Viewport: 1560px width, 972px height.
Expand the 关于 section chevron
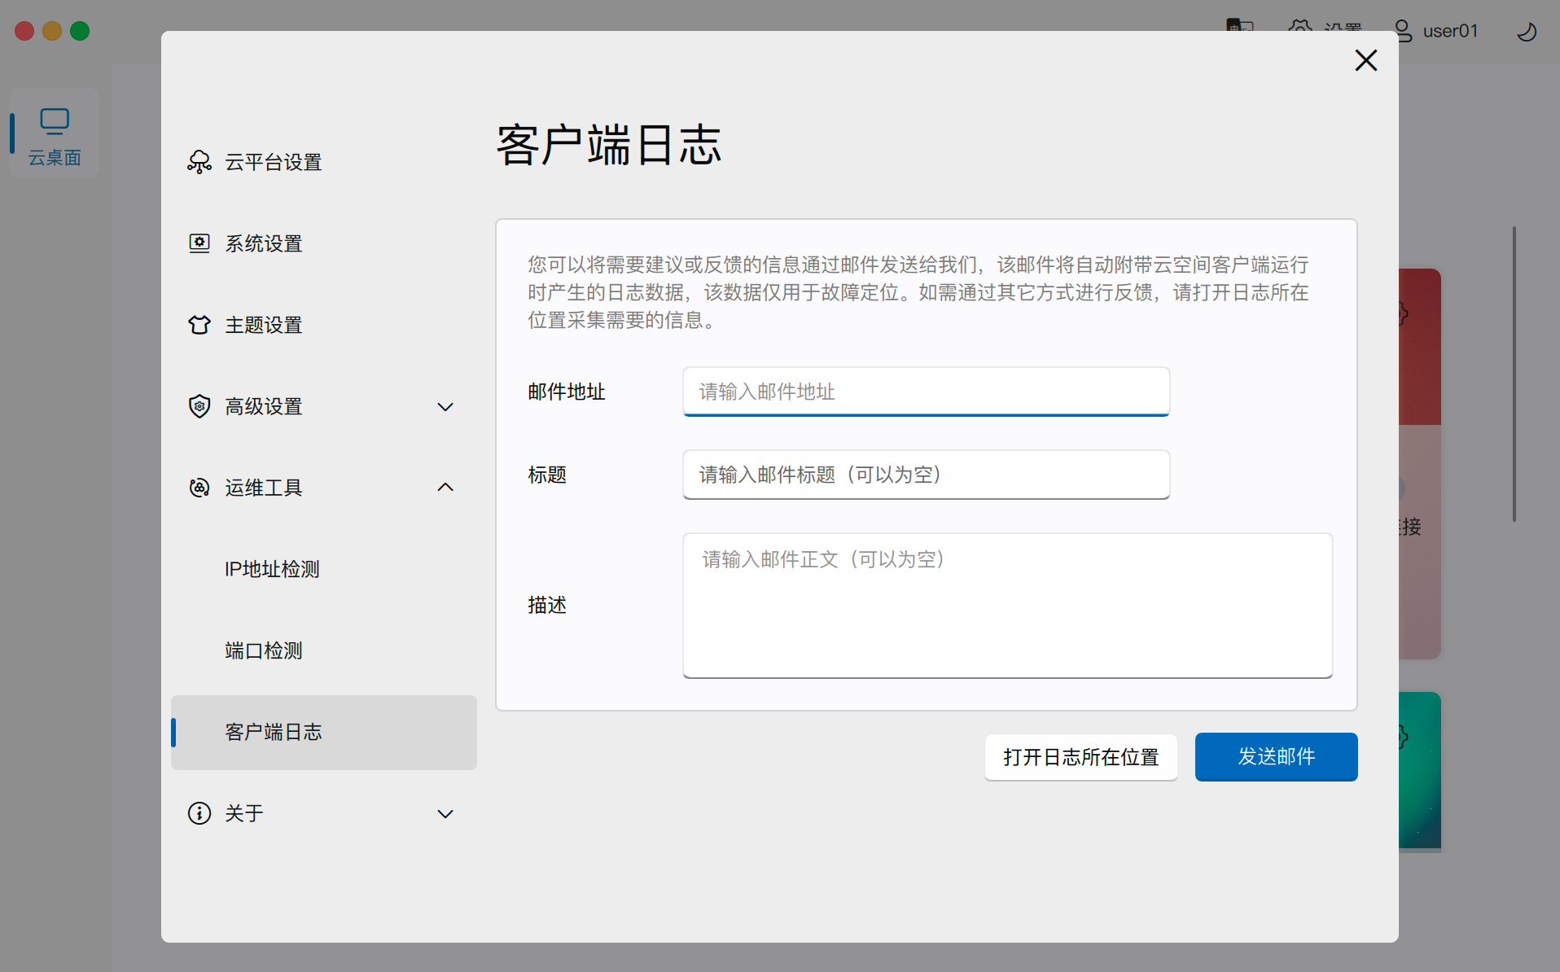(x=445, y=814)
